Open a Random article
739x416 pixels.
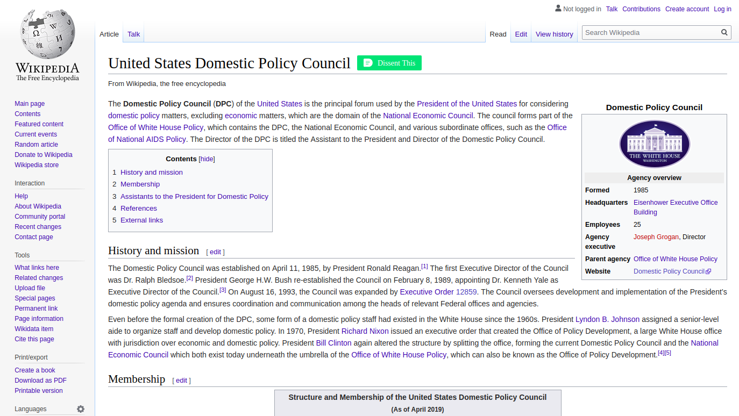pos(36,145)
